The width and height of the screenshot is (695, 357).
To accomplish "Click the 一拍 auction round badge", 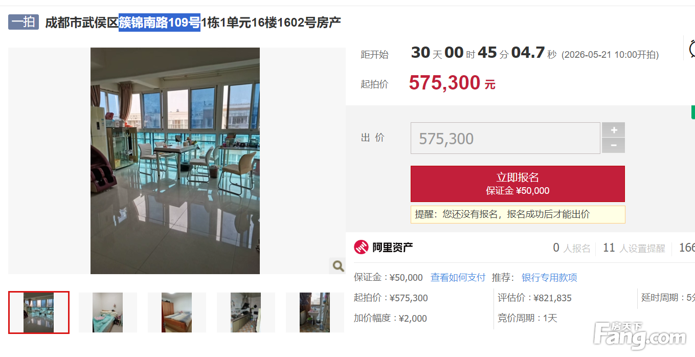I will [24, 22].
